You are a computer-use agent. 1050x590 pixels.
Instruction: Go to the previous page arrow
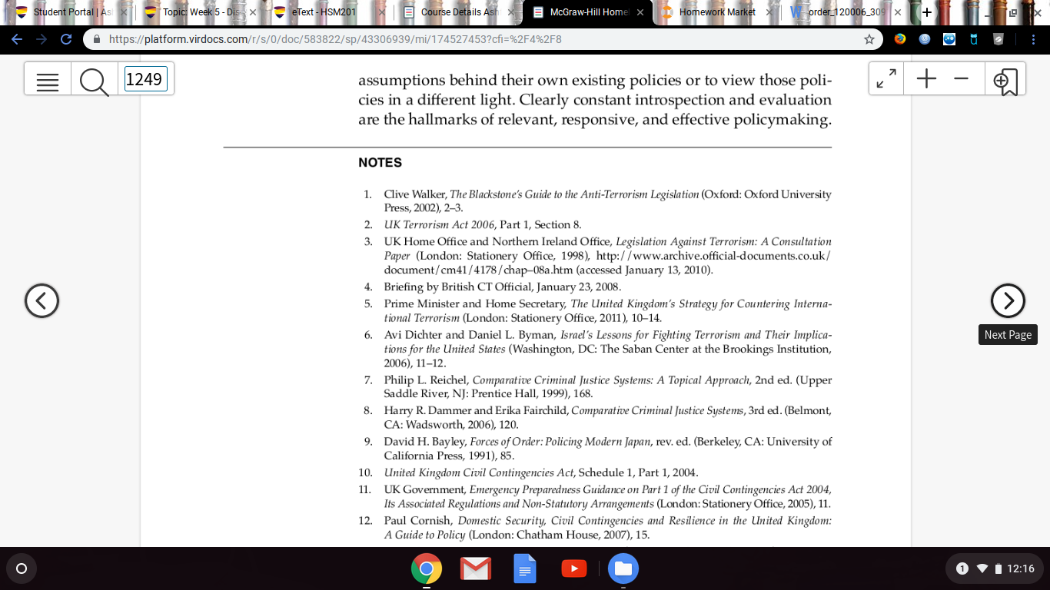coord(42,300)
